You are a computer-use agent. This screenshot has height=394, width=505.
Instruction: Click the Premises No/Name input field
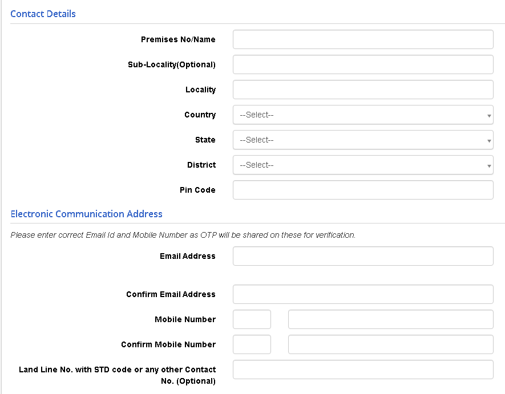tap(363, 39)
